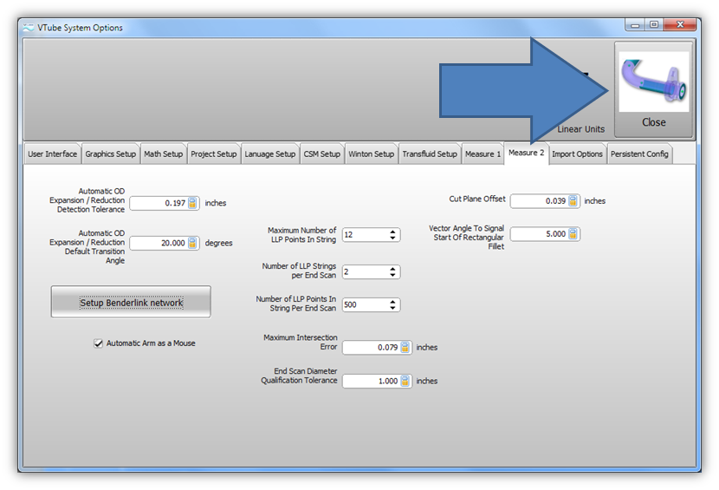The height and width of the screenshot is (490, 719).
Task: Open calculator icon for Cut Plane Offset
Action: tap(573, 201)
